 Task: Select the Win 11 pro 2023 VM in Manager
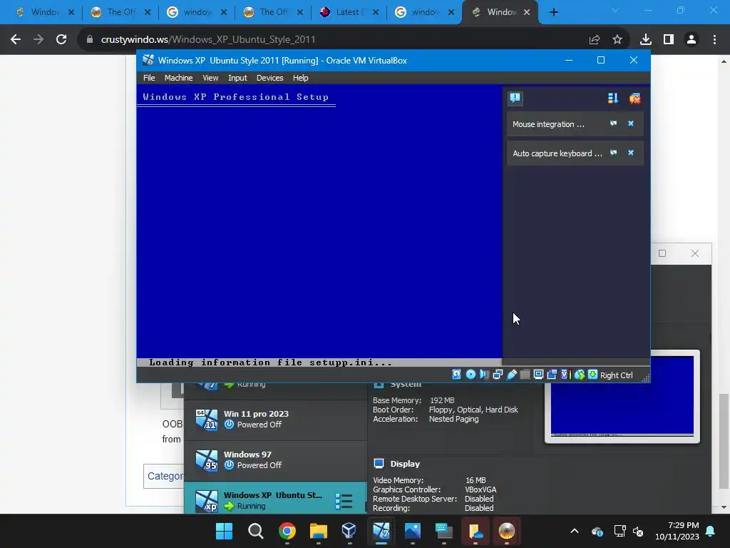(275, 420)
